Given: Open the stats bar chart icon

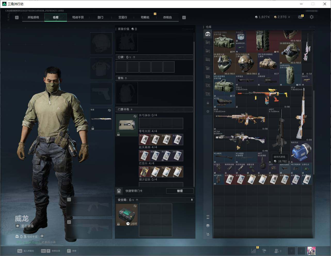Looking at the screenshot, I should 254,251.
